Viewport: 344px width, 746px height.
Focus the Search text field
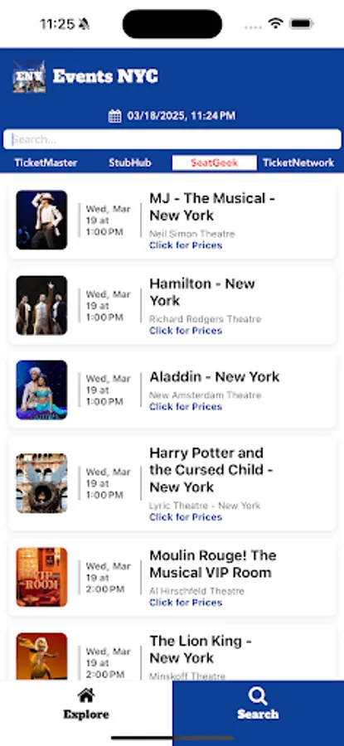click(172, 139)
